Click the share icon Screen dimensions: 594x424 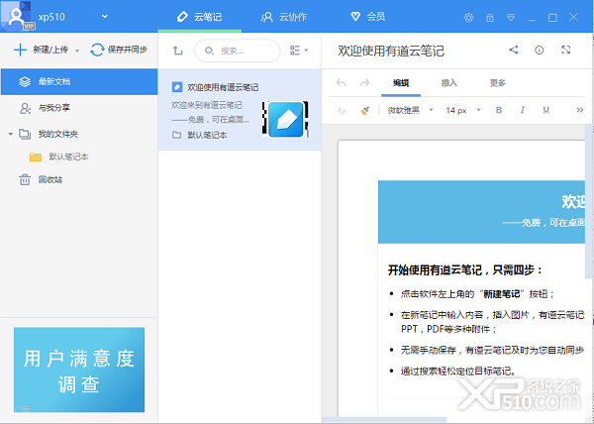pyautogui.click(x=513, y=50)
